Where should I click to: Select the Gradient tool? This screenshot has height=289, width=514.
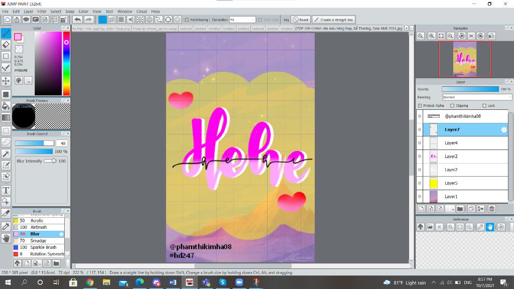pyautogui.click(x=6, y=117)
